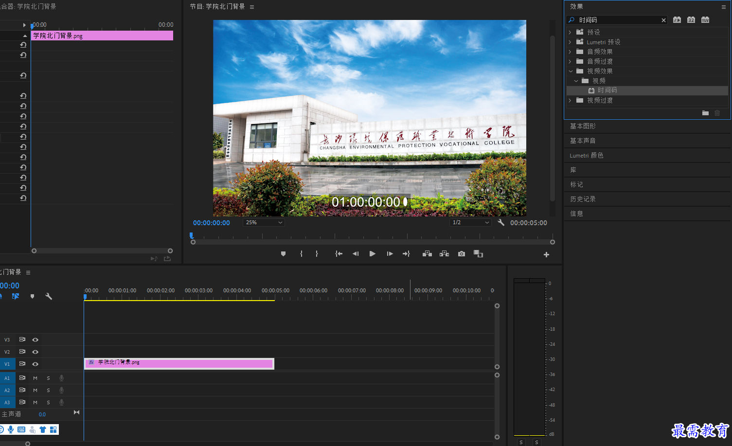The width and height of the screenshot is (732, 446).
Task: Solo audio track A2
Action: [48, 390]
